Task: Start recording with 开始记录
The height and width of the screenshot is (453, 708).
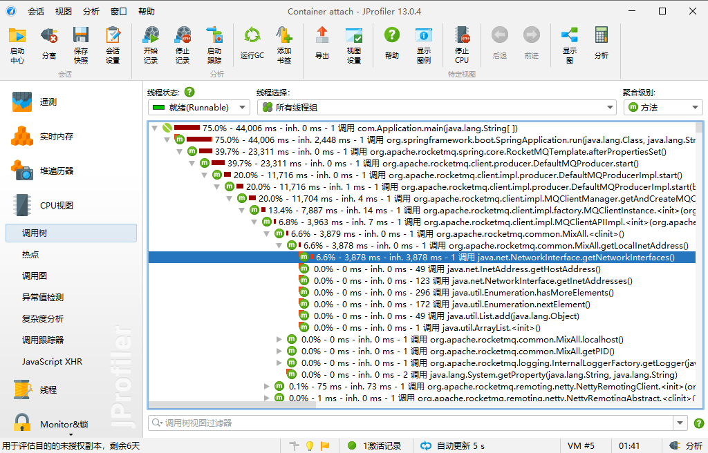Action: [x=151, y=46]
